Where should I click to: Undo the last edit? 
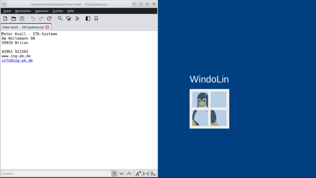[x=33, y=19]
